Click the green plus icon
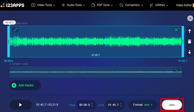The width and height of the screenshot is (194, 112). click(x=14, y=85)
